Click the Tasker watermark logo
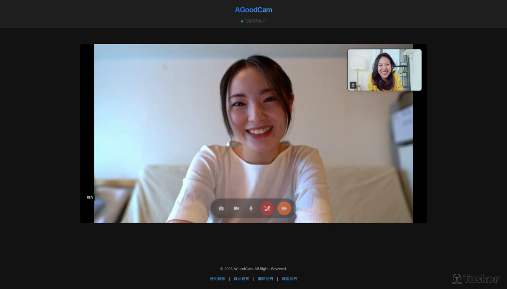This screenshot has height=289, width=507. point(476,279)
